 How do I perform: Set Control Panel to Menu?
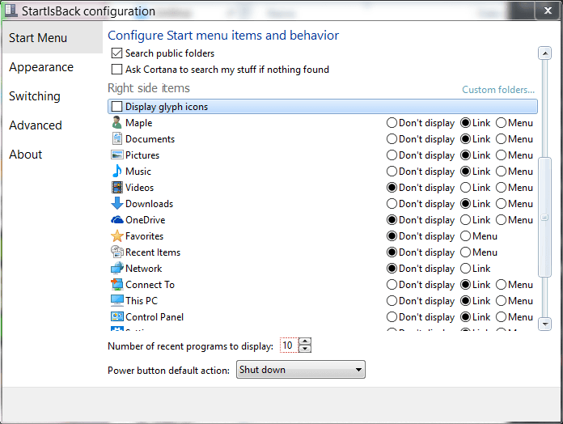502,316
